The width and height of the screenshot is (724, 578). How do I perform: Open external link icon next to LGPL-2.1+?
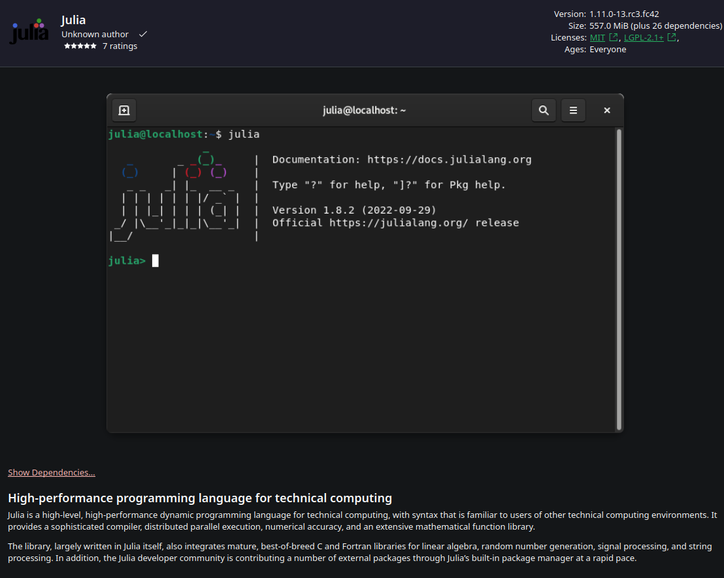click(672, 37)
